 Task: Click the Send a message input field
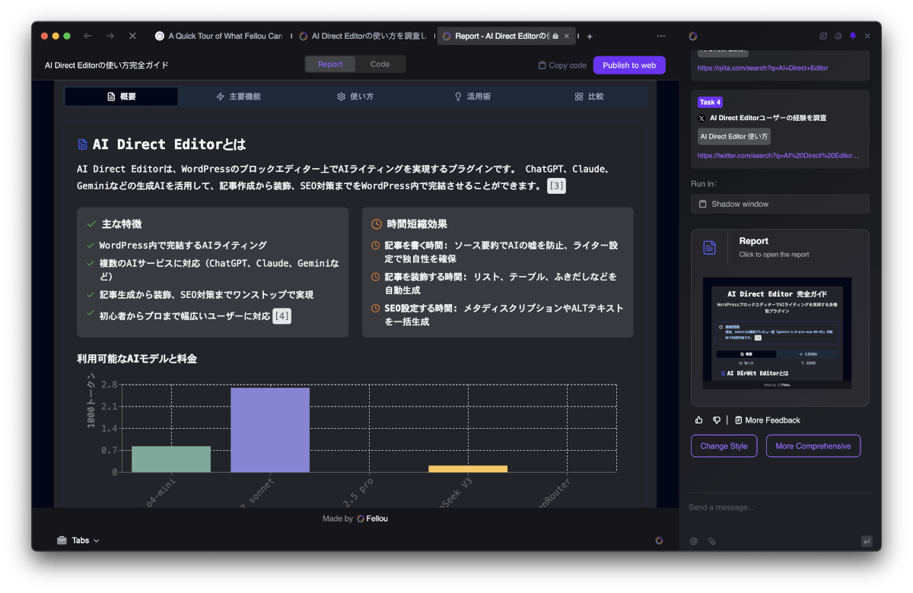pyautogui.click(x=780, y=507)
